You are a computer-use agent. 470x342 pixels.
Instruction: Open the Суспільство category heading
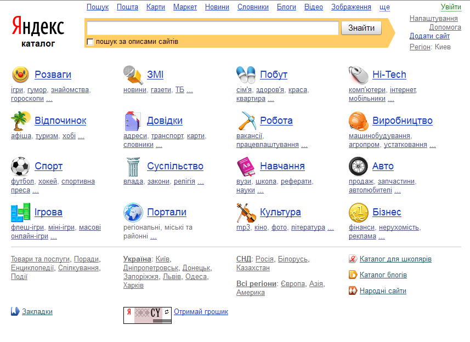(x=175, y=166)
